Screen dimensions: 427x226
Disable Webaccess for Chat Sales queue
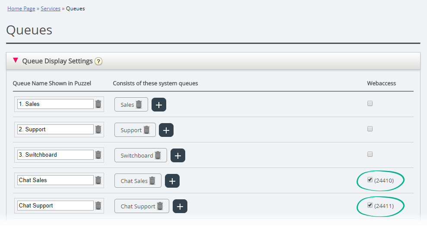click(x=370, y=180)
